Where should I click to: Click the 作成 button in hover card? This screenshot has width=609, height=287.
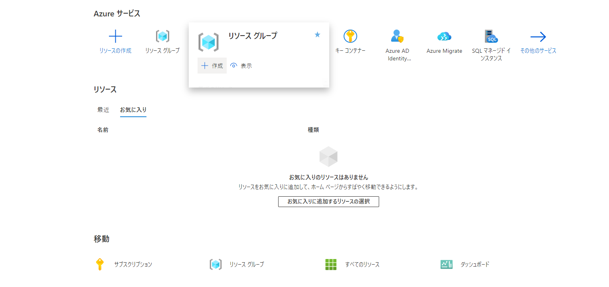[212, 66]
